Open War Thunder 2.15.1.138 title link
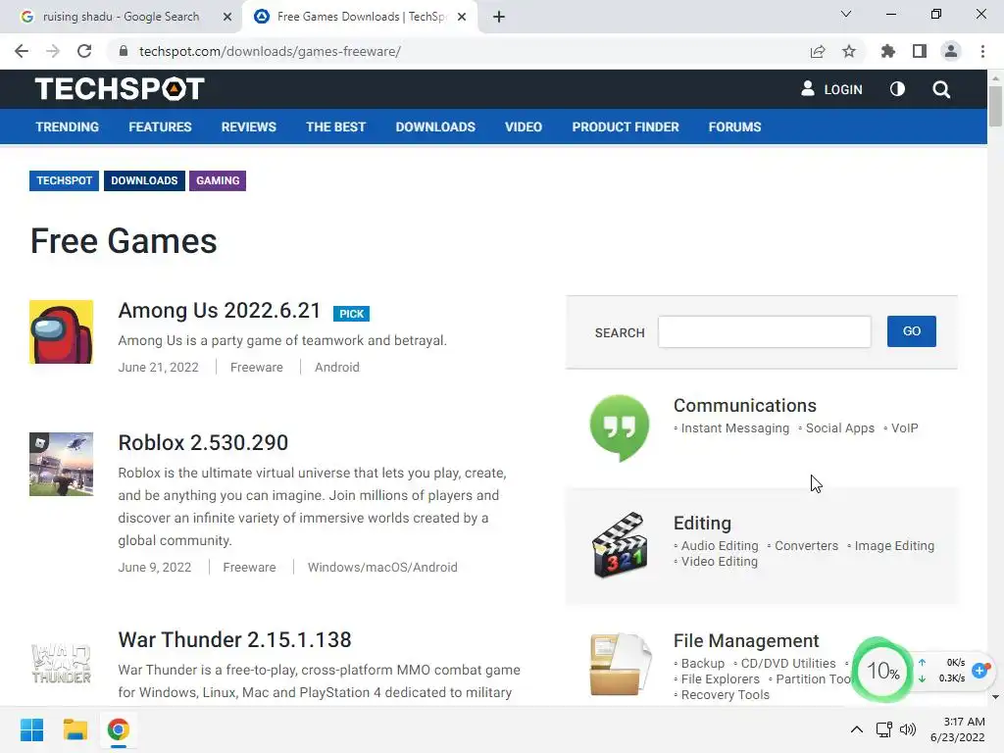Screen dimensions: 1004x753 tap(234, 639)
